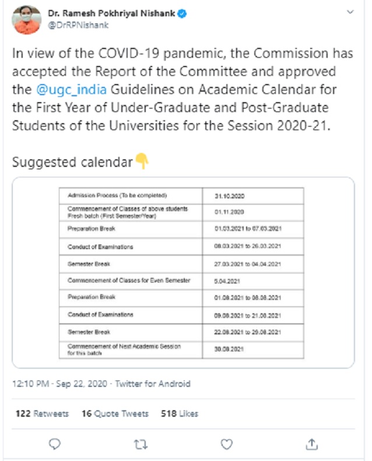Image resolution: width=372 pixels, height=461 pixels.
Task: Open the suggested calendar image
Action: click(183, 273)
